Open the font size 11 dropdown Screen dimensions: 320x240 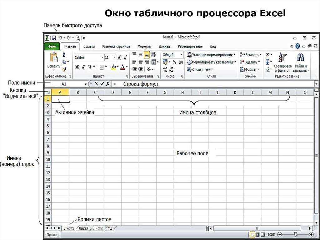(x=114, y=58)
